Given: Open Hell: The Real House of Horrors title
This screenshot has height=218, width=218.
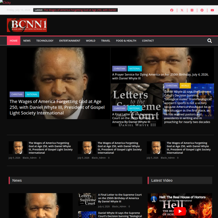Looking at the screenshot, I should (x=182, y=197).
